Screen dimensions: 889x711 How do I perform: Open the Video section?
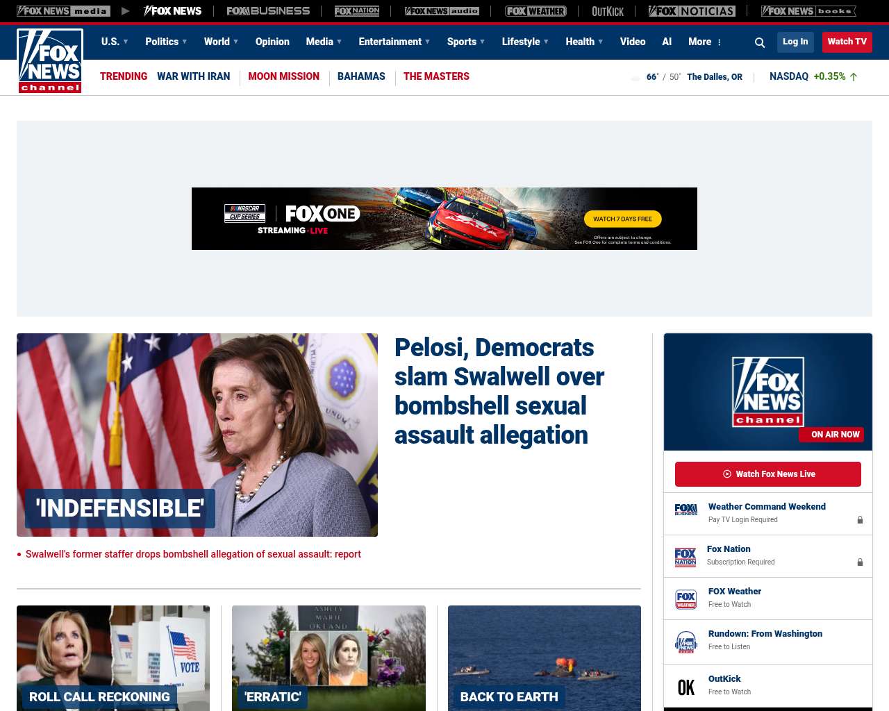pos(633,42)
